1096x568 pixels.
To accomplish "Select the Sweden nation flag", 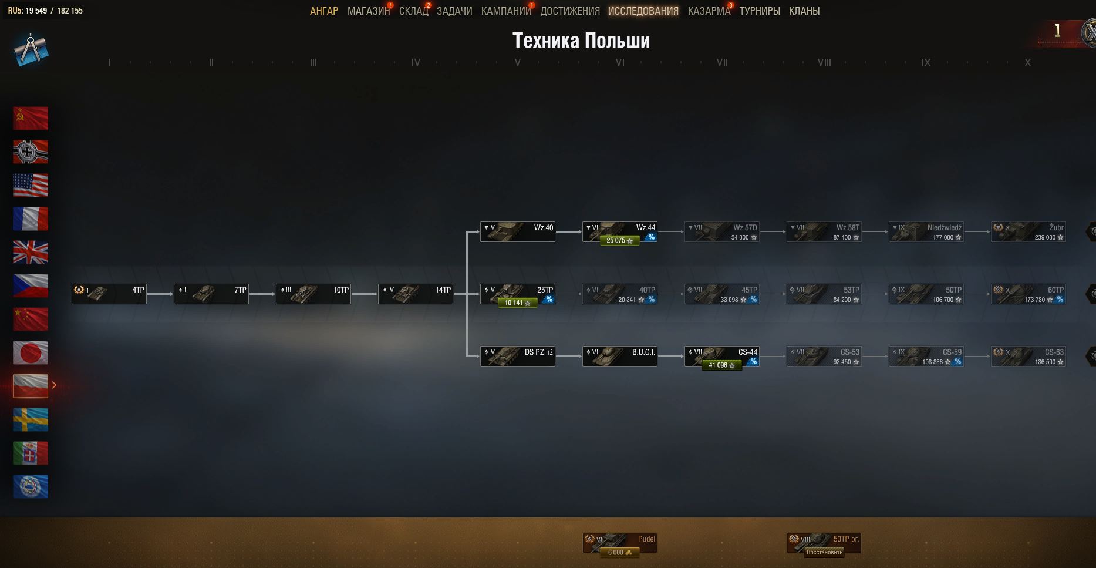I will pos(31,419).
